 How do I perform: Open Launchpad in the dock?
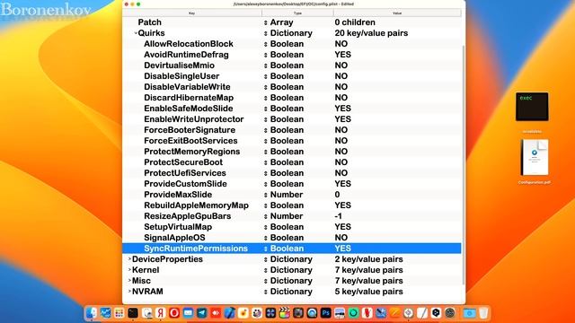pyautogui.click(x=119, y=313)
